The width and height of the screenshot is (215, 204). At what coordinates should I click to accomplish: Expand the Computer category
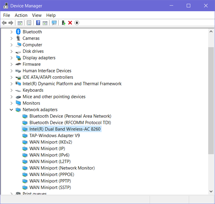click(x=12, y=45)
